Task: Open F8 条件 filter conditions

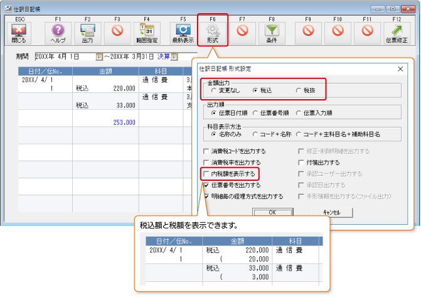Action: (x=272, y=33)
